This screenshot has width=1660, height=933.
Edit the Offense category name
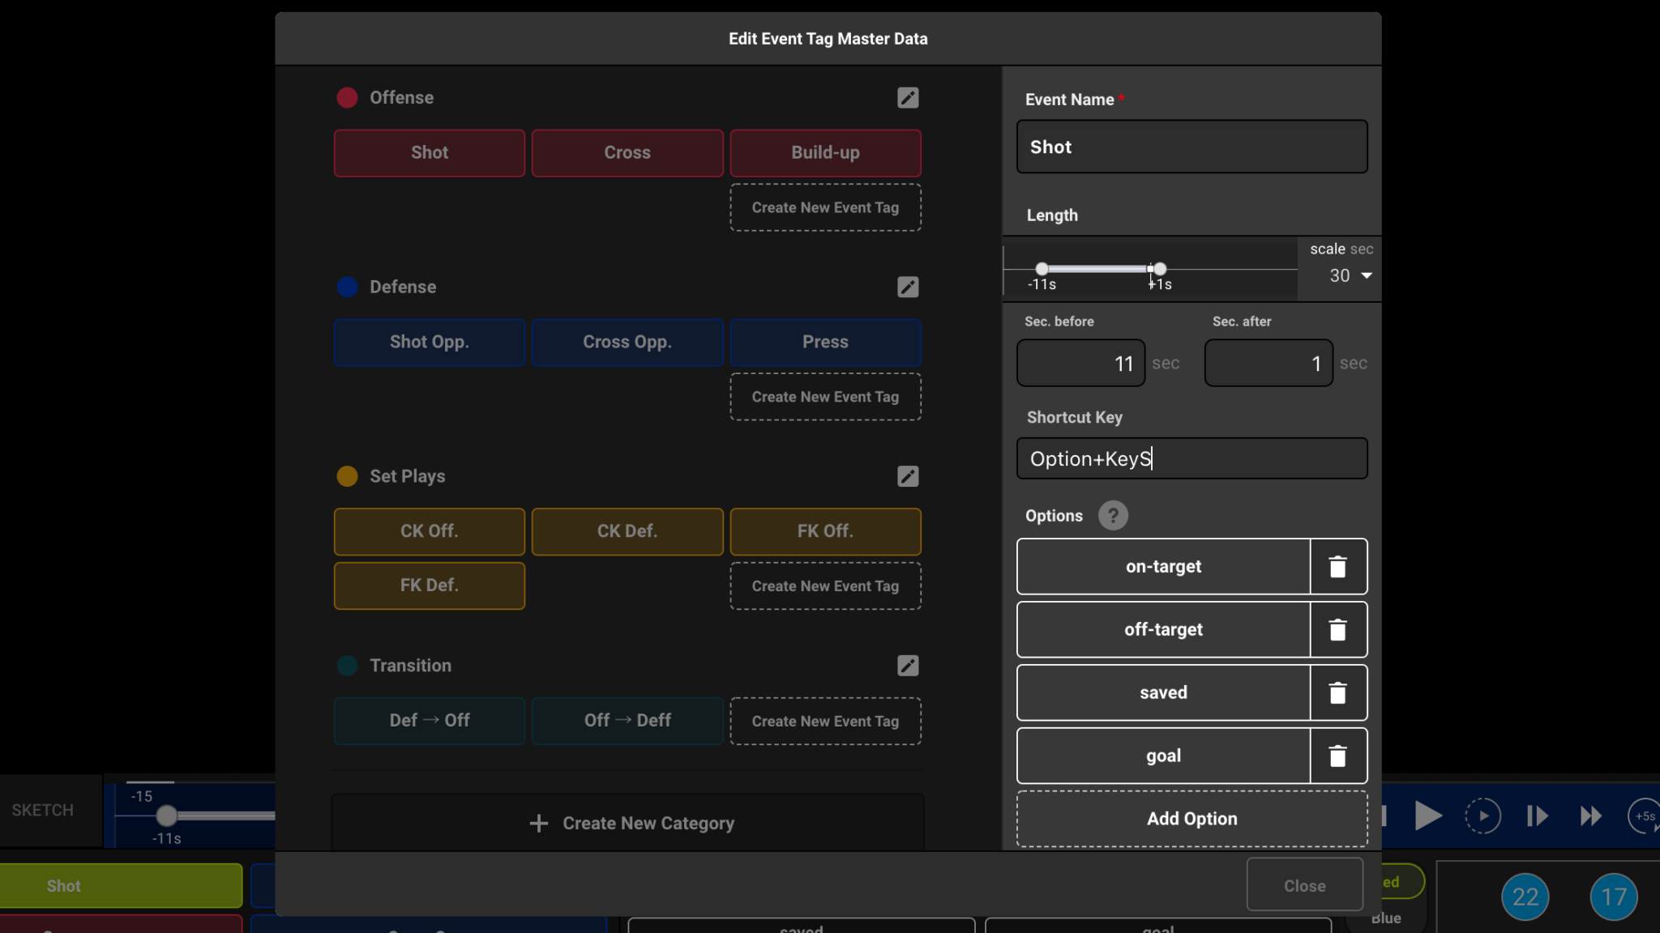tap(907, 97)
